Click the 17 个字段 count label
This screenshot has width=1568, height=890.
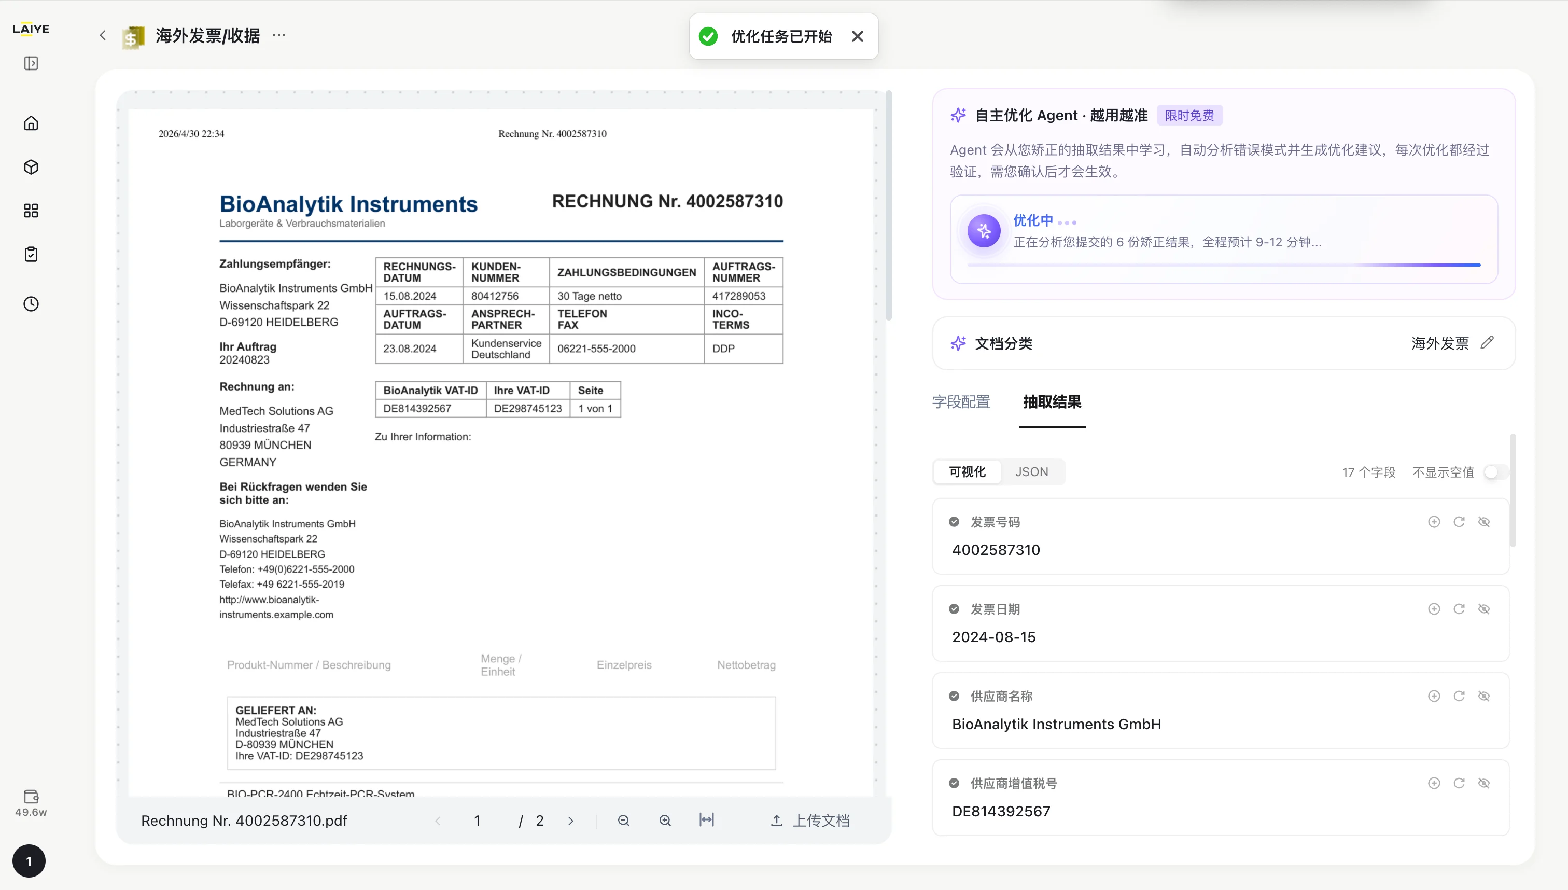click(x=1369, y=472)
